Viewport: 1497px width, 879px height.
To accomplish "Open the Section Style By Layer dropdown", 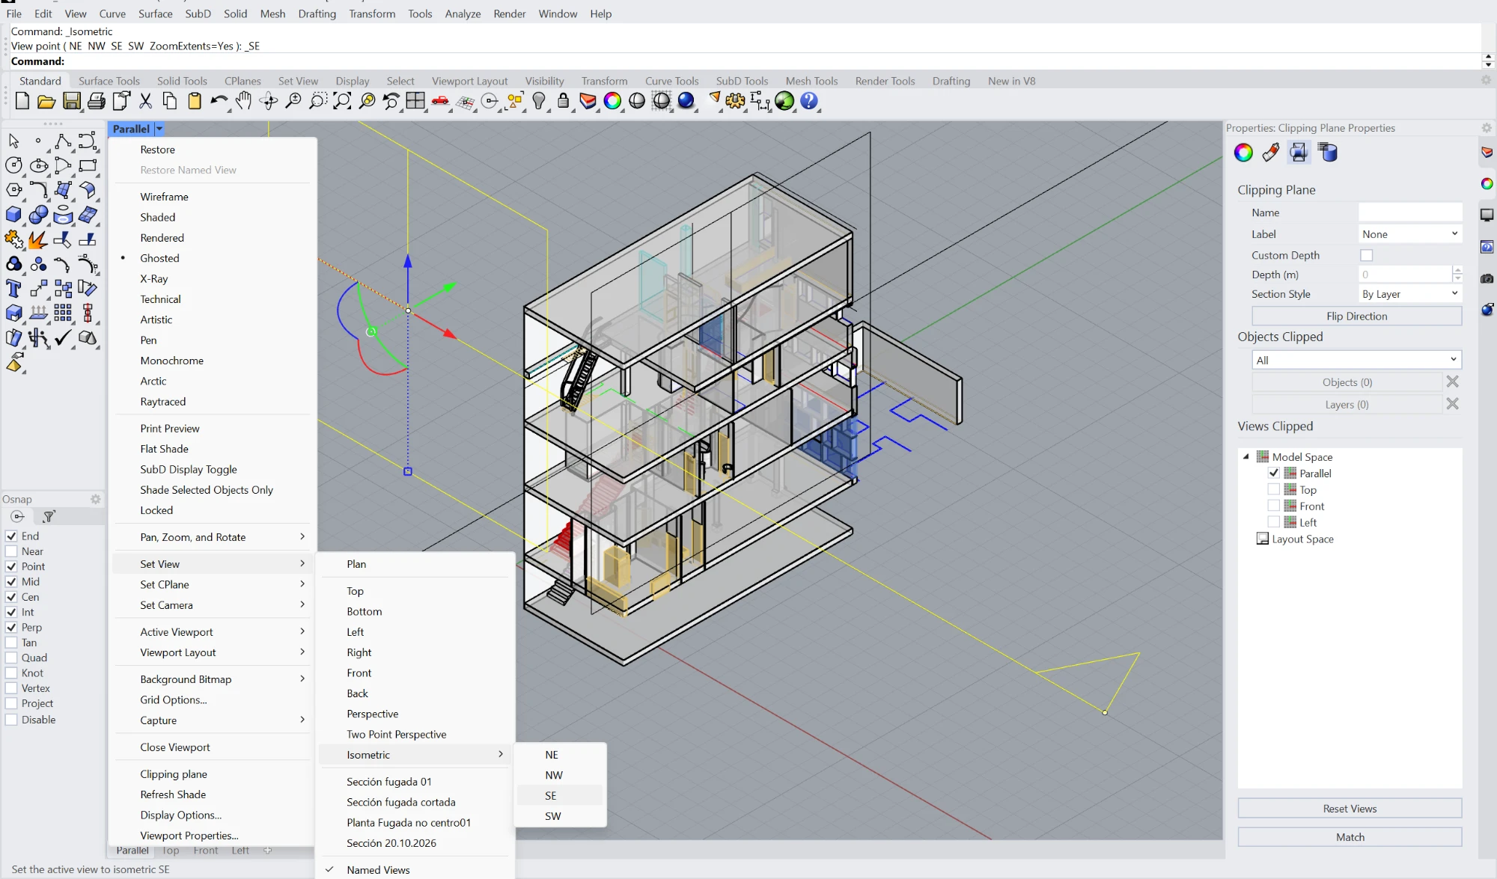I will 1410,294.
